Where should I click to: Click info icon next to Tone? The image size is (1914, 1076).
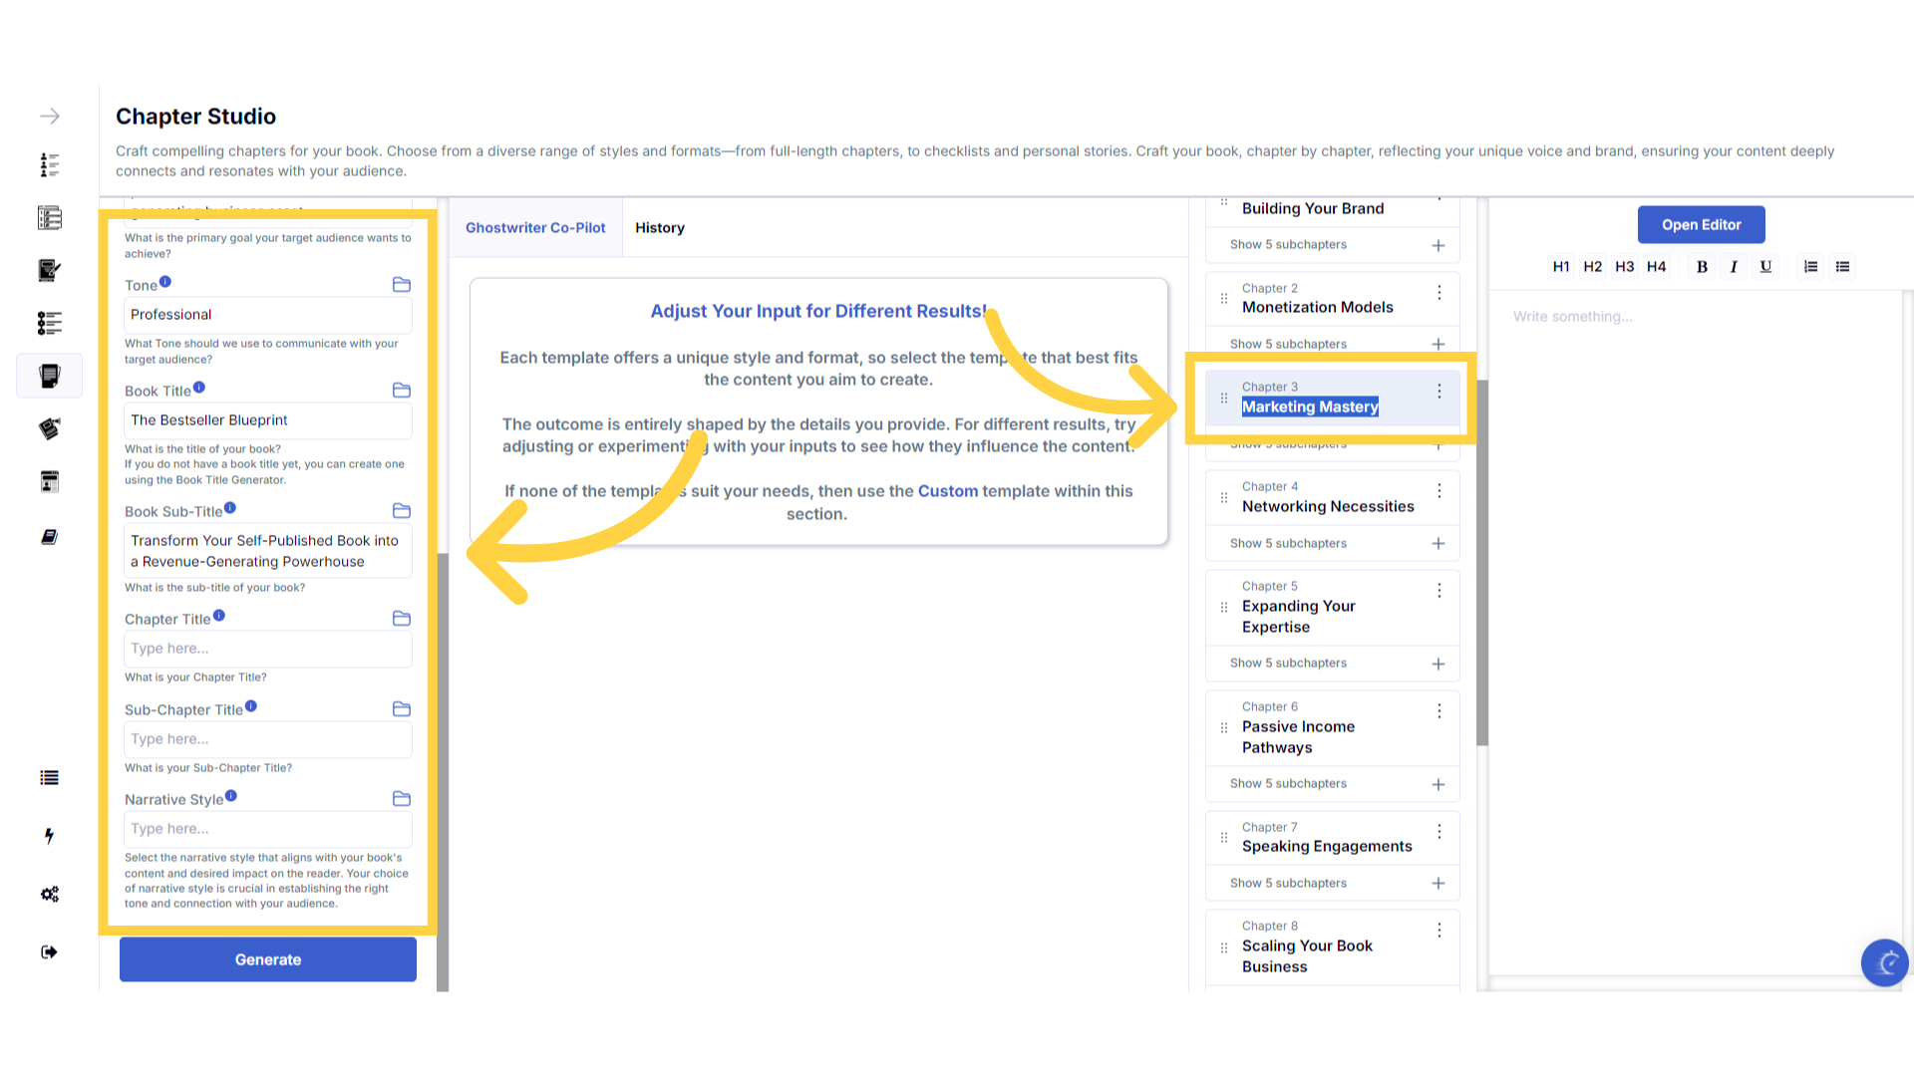click(x=165, y=282)
